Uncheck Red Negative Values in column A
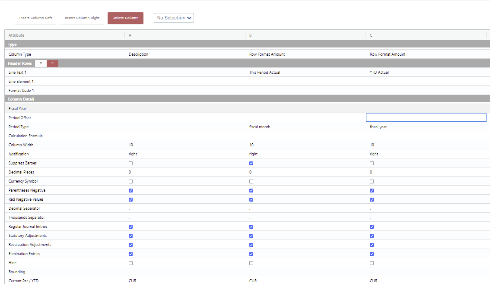Image resolution: width=490 pixels, height=284 pixels. click(x=131, y=200)
